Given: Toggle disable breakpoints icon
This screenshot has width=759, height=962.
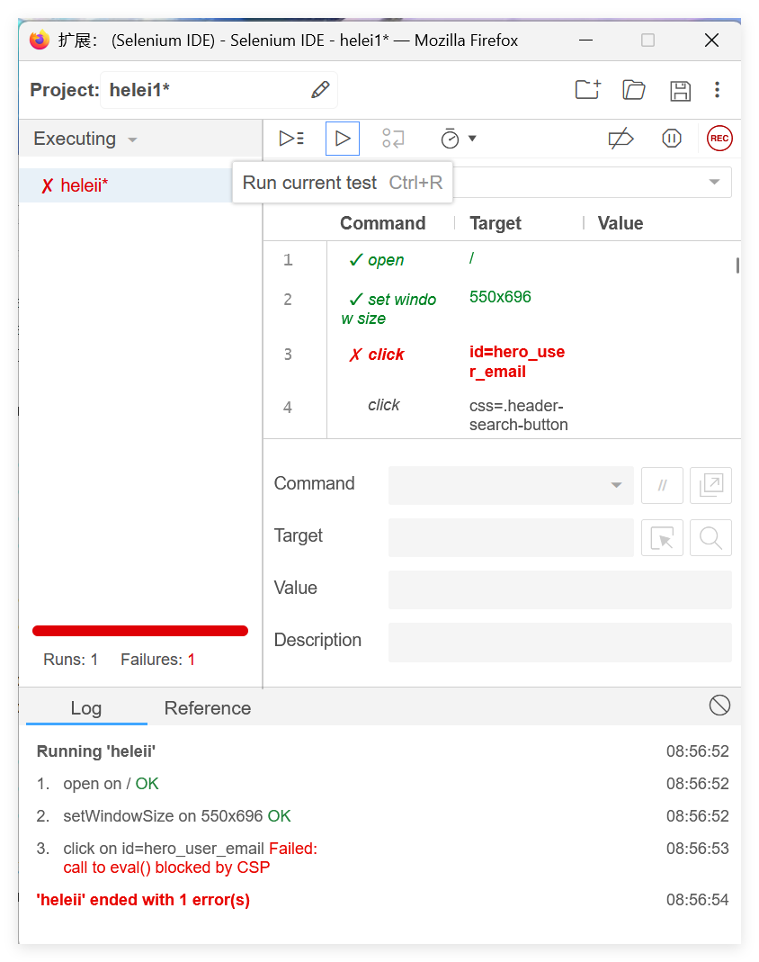Looking at the screenshot, I should point(621,139).
